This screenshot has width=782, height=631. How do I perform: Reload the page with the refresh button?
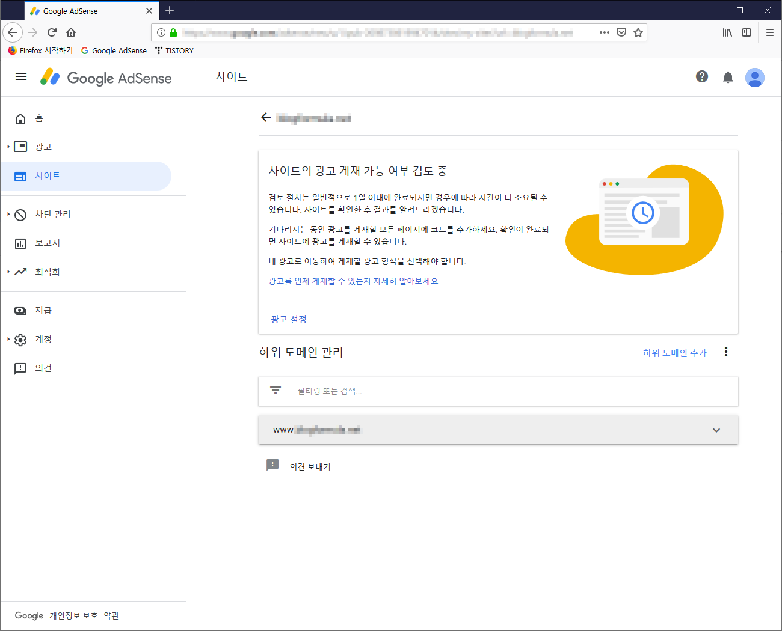(52, 32)
